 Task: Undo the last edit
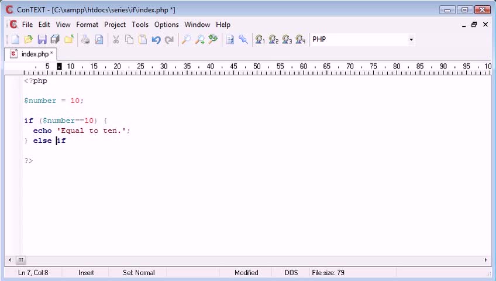point(156,40)
